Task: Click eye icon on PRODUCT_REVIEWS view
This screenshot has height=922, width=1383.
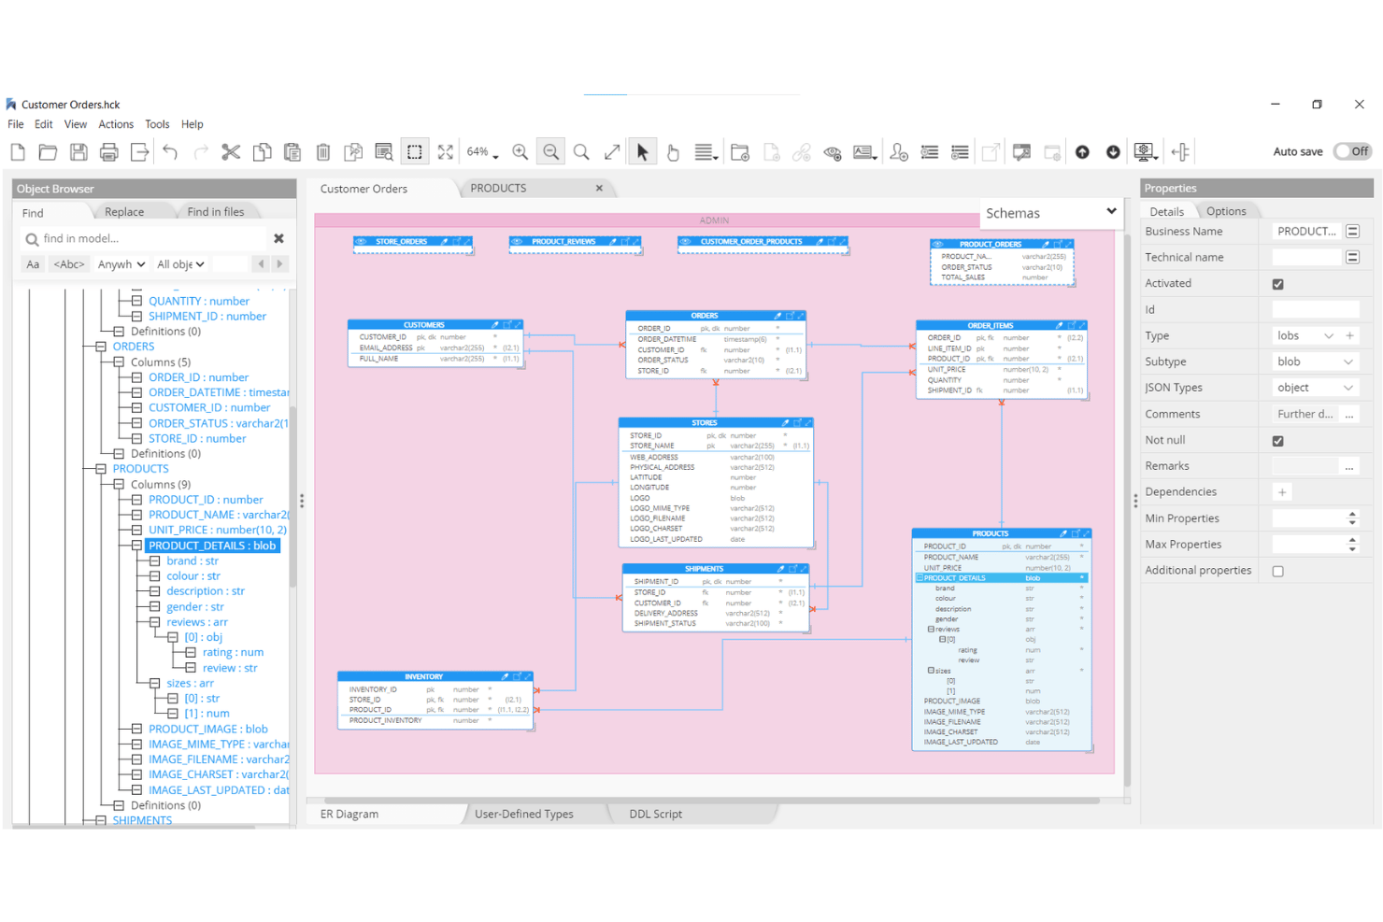Action: 517,242
